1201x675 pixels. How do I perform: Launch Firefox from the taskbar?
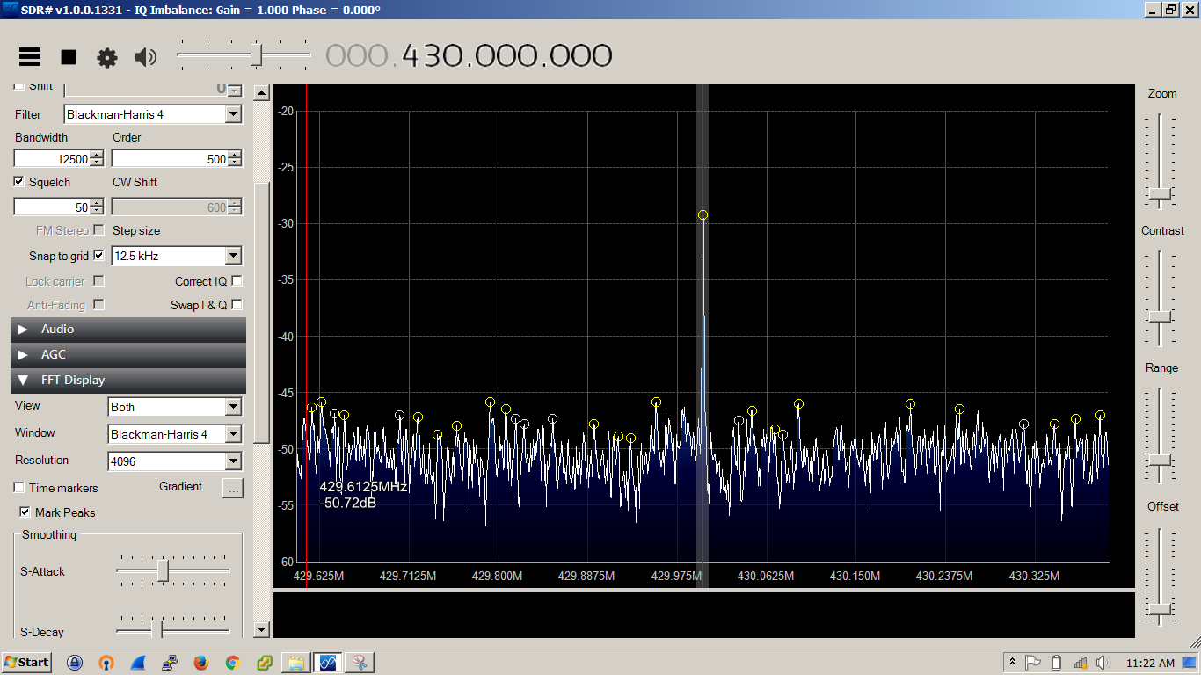201,663
